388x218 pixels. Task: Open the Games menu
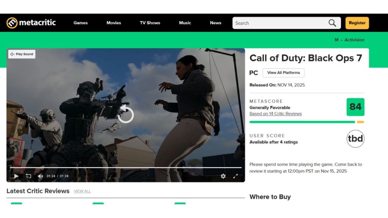tap(80, 23)
